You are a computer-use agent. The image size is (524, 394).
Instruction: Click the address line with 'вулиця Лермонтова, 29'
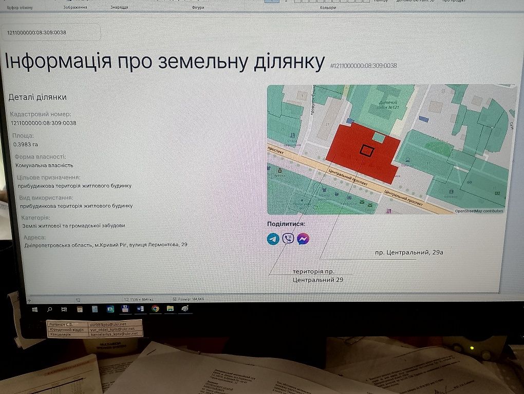(x=106, y=245)
